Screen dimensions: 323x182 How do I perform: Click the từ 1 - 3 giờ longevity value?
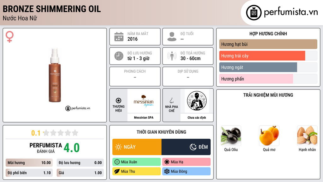(138, 58)
